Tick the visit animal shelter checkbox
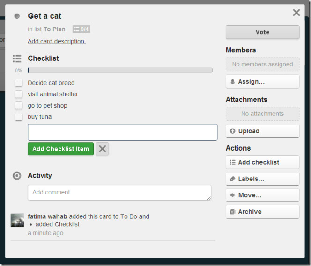 click(x=19, y=94)
